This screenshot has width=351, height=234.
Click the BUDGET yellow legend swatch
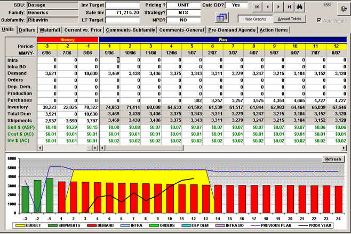click(x=20, y=225)
